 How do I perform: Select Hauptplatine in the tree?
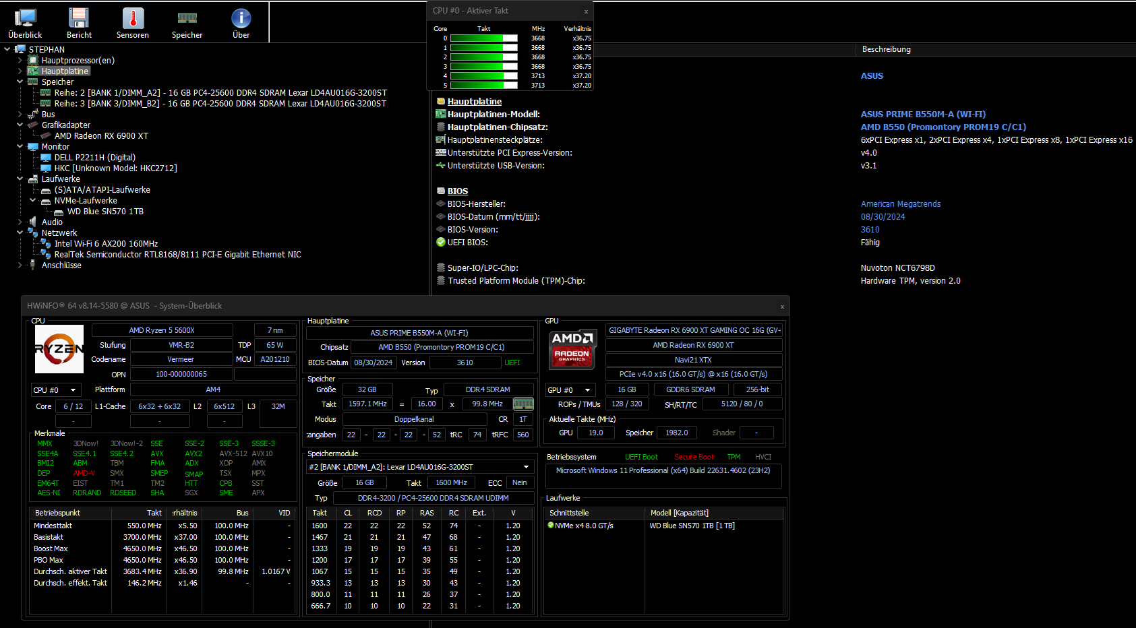pyautogui.click(x=65, y=71)
